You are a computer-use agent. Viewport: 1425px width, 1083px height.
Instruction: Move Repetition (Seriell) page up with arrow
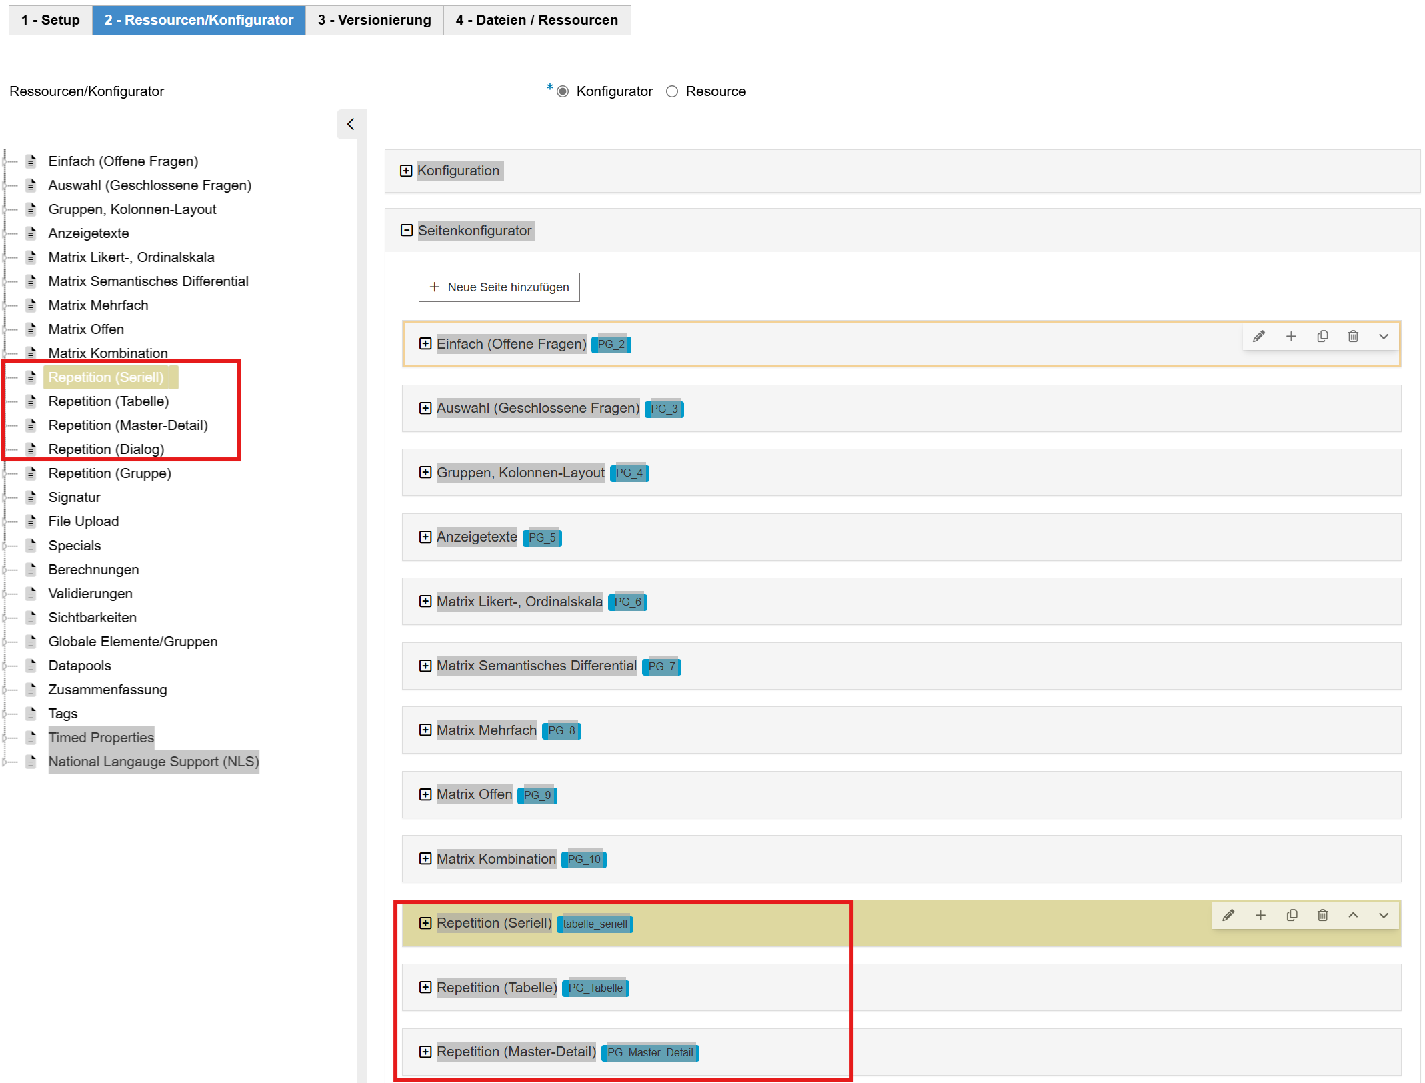coord(1352,915)
